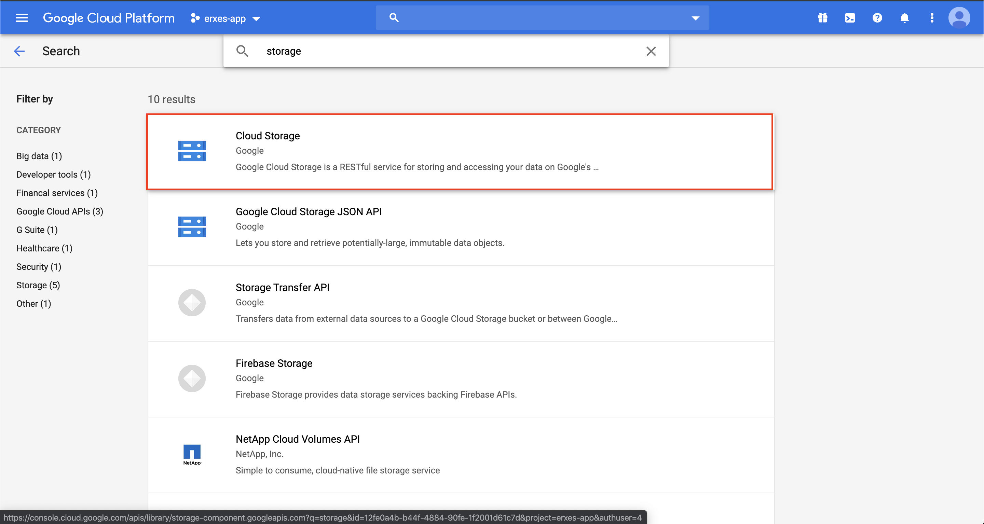
Task: Open Google Cloud Storage JSON API result
Action: pos(308,211)
